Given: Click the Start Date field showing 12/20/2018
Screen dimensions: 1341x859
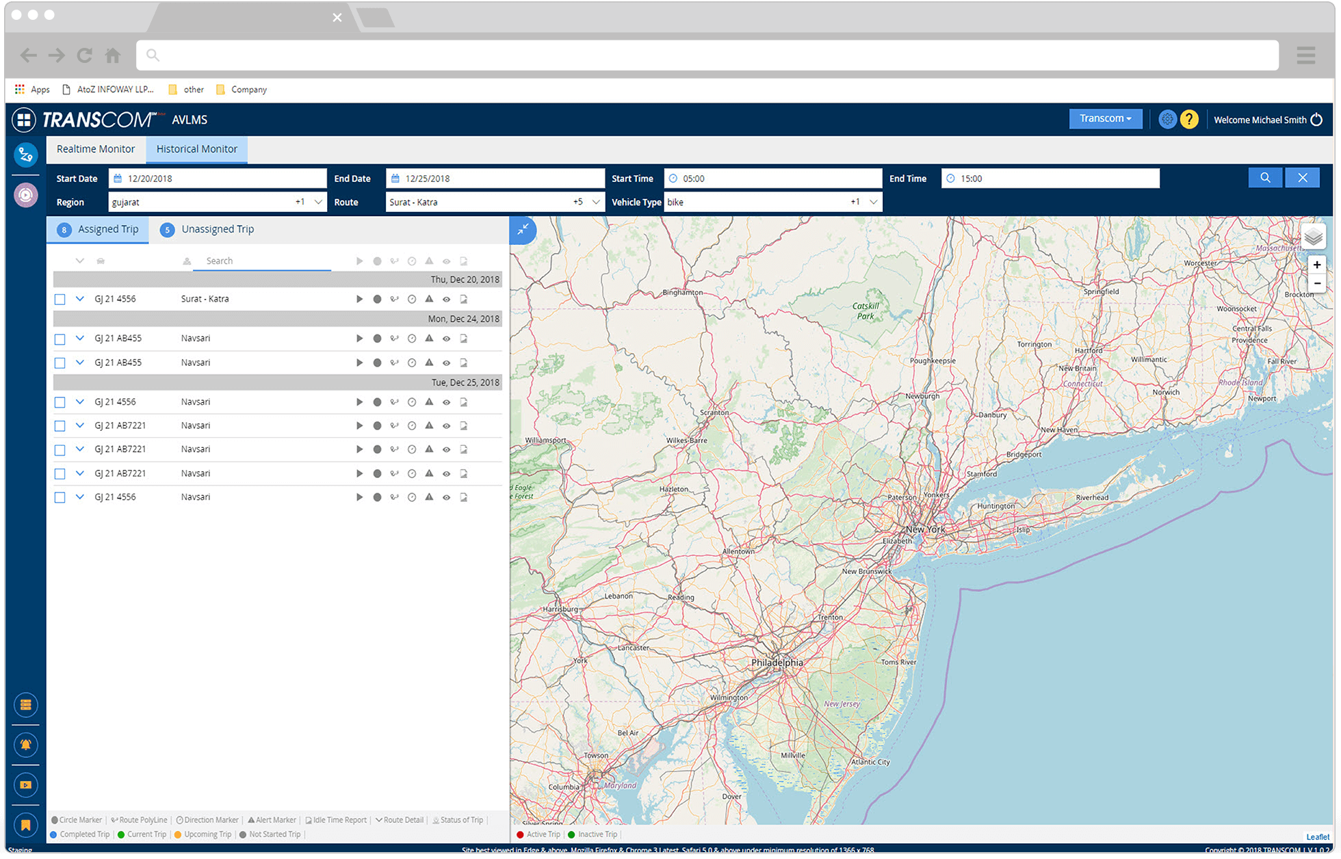Looking at the screenshot, I should 217,179.
